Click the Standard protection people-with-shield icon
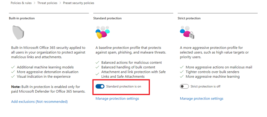The width and height of the screenshot is (267, 117). (102, 32)
